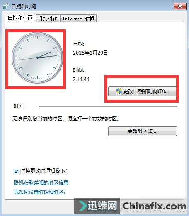Click the 日期和时间 window title text

tap(24, 6)
